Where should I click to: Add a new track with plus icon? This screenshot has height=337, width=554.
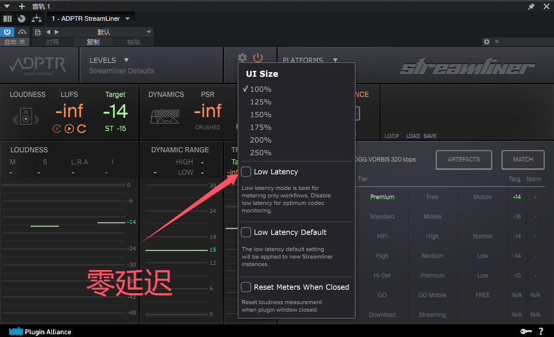(x=22, y=6)
